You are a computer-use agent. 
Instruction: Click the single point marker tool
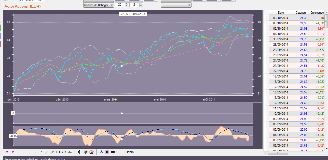tap(7, 152)
